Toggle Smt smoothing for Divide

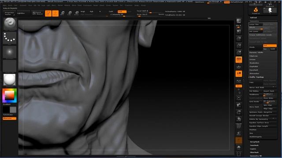(270, 46)
